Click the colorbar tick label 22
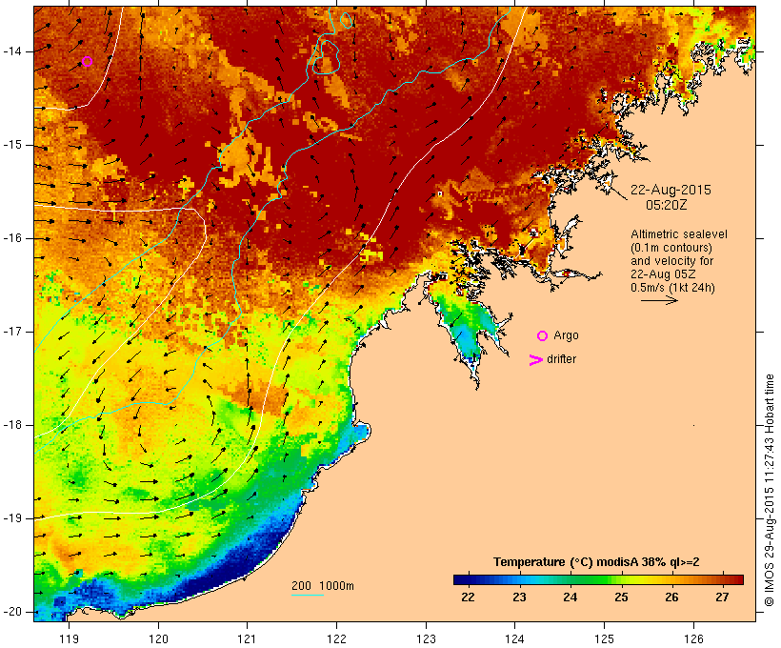Viewport: 781px width, 648px height. coord(468,597)
